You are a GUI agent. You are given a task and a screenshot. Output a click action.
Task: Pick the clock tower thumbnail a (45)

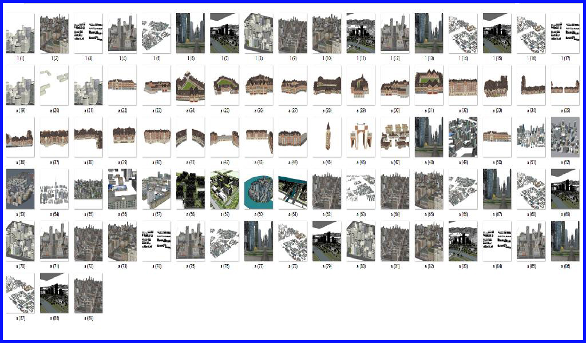pos(327,137)
